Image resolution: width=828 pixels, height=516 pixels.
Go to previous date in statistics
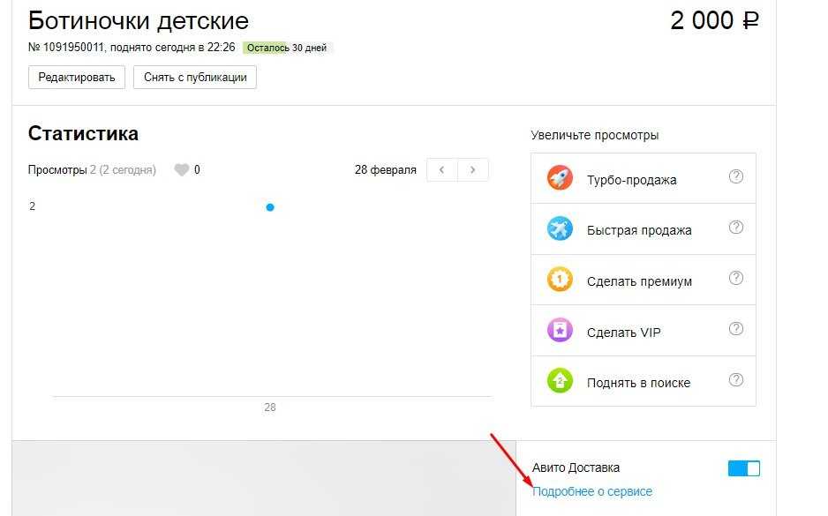coord(442,169)
